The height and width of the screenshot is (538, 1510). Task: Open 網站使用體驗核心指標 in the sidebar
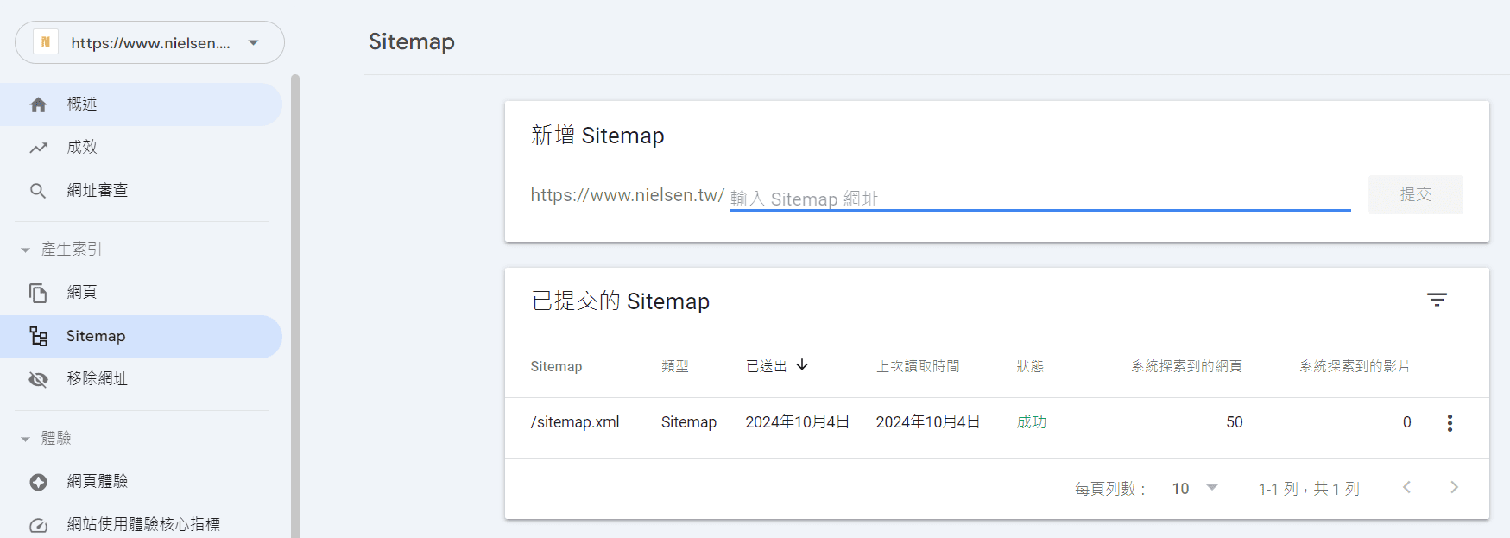(x=143, y=524)
